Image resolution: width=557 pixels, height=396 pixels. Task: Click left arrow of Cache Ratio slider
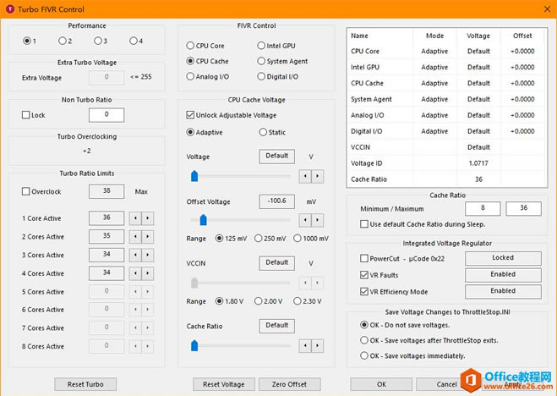305,345
